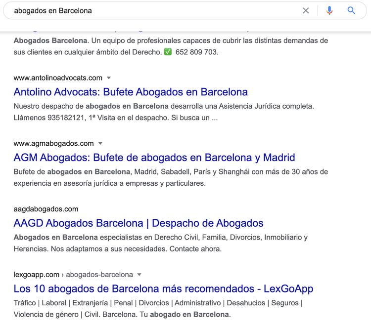The image size is (371, 330).
Task: Click the snippet 'experiencia en asesoría jurídica a empresas'
Action: [109, 183]
